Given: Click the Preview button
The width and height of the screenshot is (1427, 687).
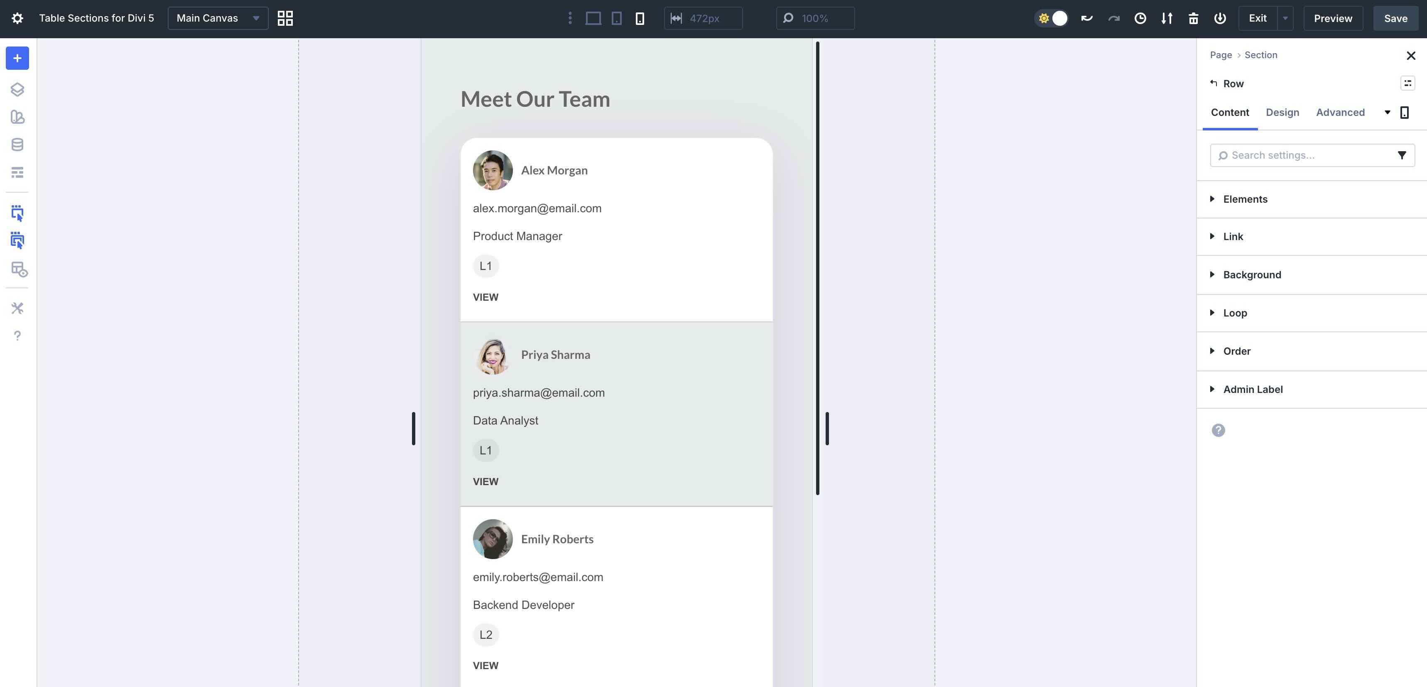Looking at the screenshot, I should click(x=1332, y=18).
